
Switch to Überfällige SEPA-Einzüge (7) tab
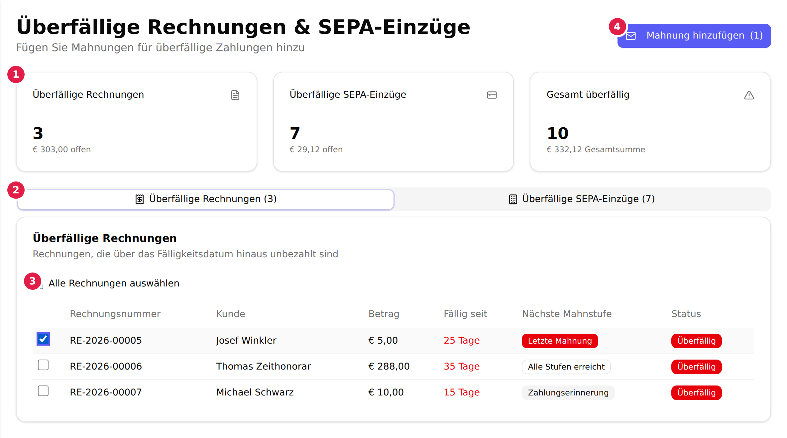[x=582, y=199]
